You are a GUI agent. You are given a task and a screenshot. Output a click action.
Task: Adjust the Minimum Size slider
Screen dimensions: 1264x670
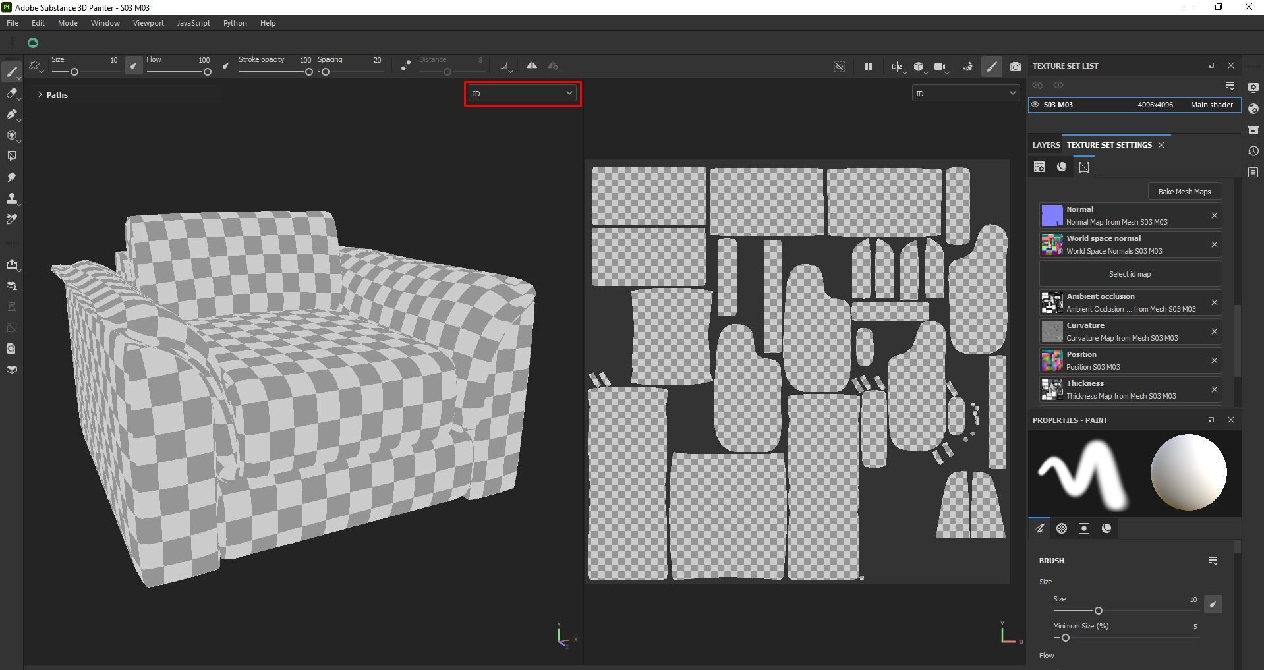tap(1126, 638)
